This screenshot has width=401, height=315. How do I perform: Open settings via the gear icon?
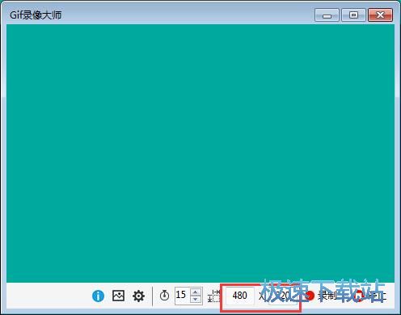pos(138,296)
